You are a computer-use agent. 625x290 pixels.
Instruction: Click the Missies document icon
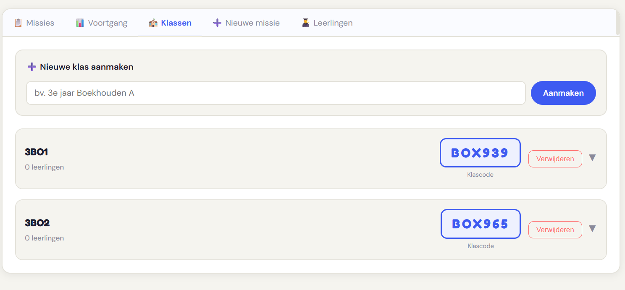18,23
